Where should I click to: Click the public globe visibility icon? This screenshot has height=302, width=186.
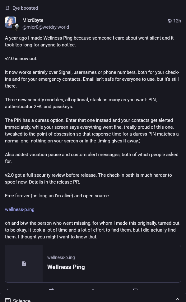[x=170, y=21]
